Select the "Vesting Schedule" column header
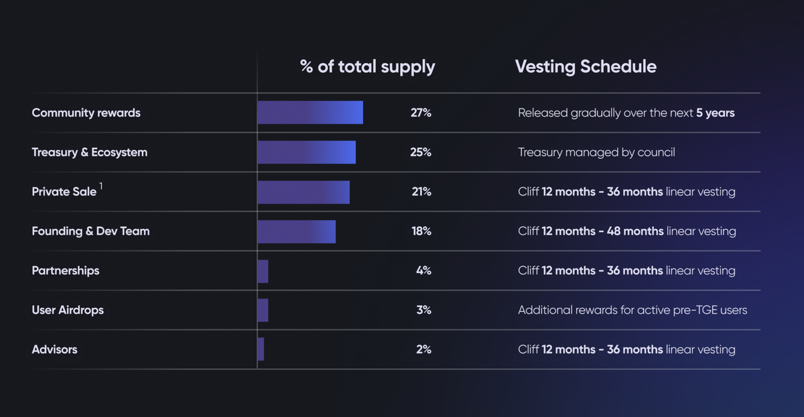Viewport: 804px width, 417px height. pyautogui.click(x=586, y=66)
